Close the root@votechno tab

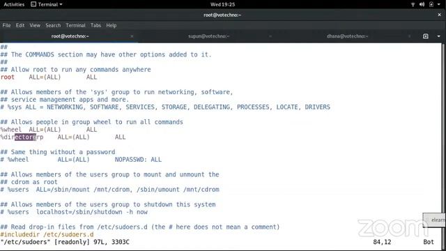click(x=132, y=36)
